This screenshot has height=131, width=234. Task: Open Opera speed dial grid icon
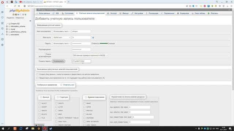pyautogui.click(x=3, y=12)
